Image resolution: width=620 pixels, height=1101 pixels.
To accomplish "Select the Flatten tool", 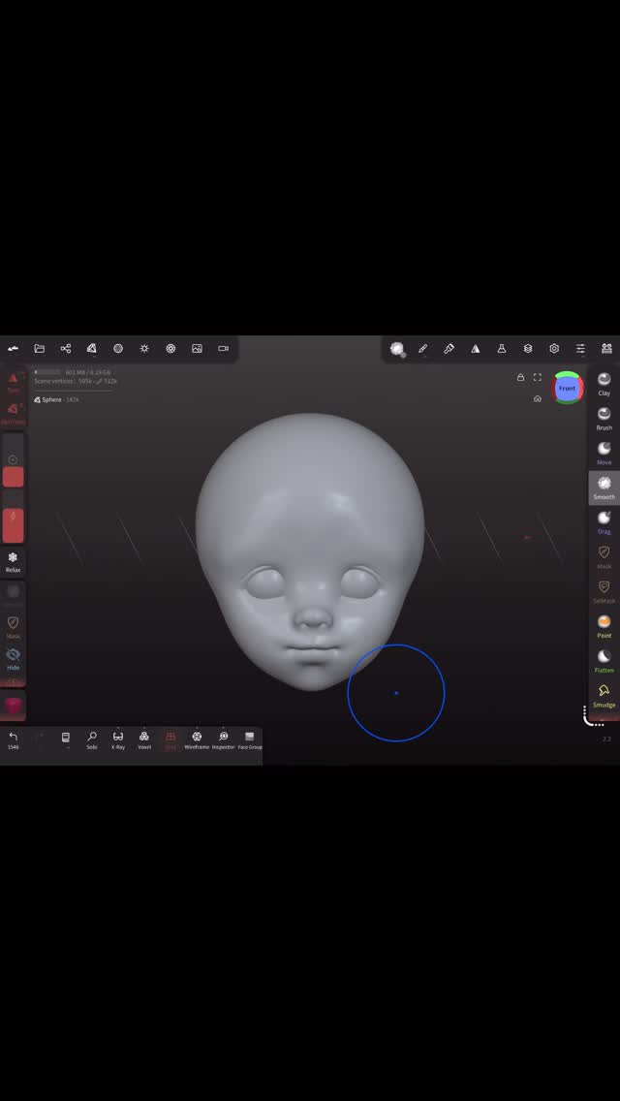I will coord(604,661).
